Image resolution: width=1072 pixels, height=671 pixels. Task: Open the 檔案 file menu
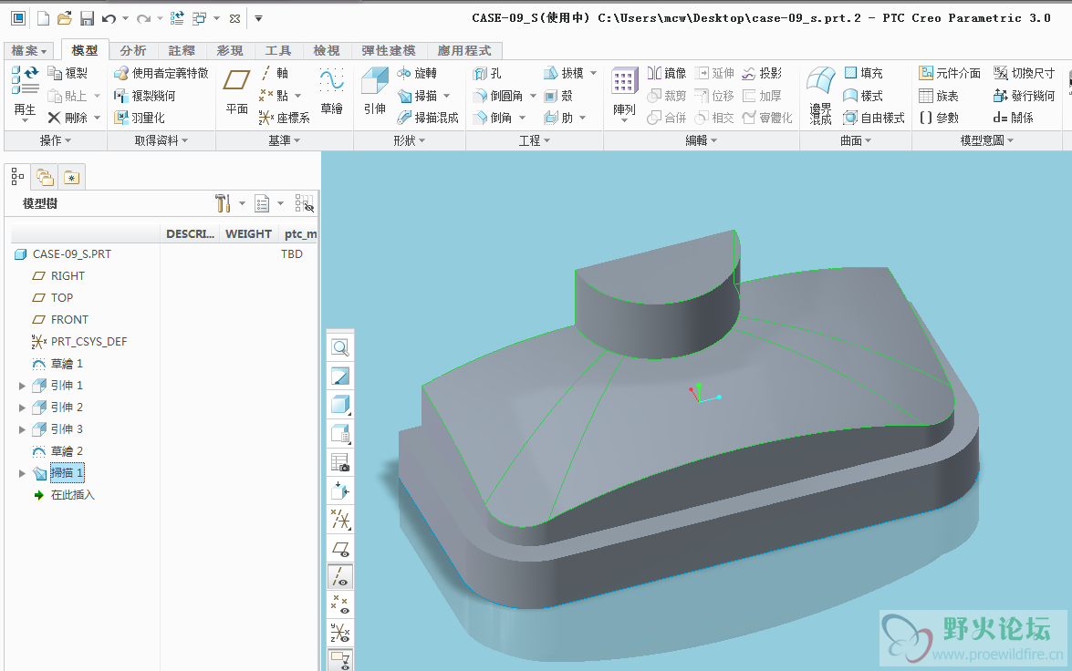(28, 50)
